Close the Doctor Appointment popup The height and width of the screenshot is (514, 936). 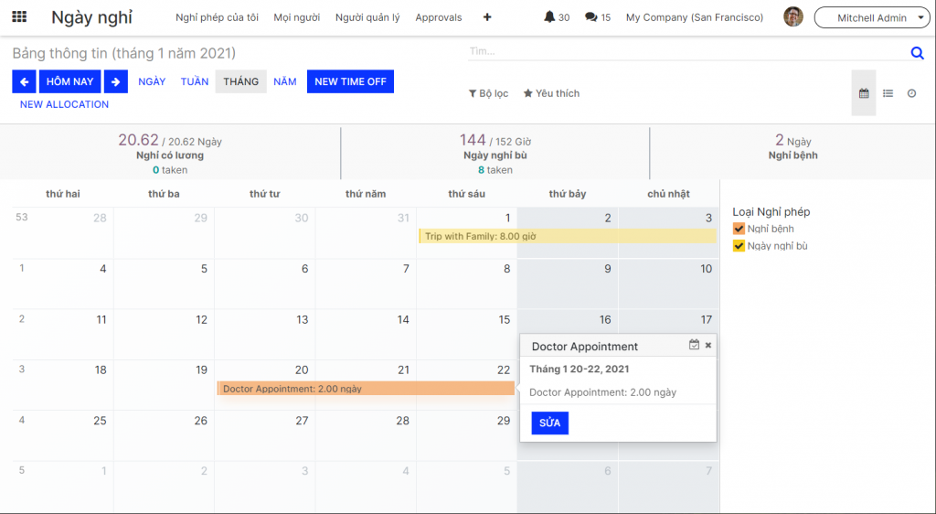point(708,345)
